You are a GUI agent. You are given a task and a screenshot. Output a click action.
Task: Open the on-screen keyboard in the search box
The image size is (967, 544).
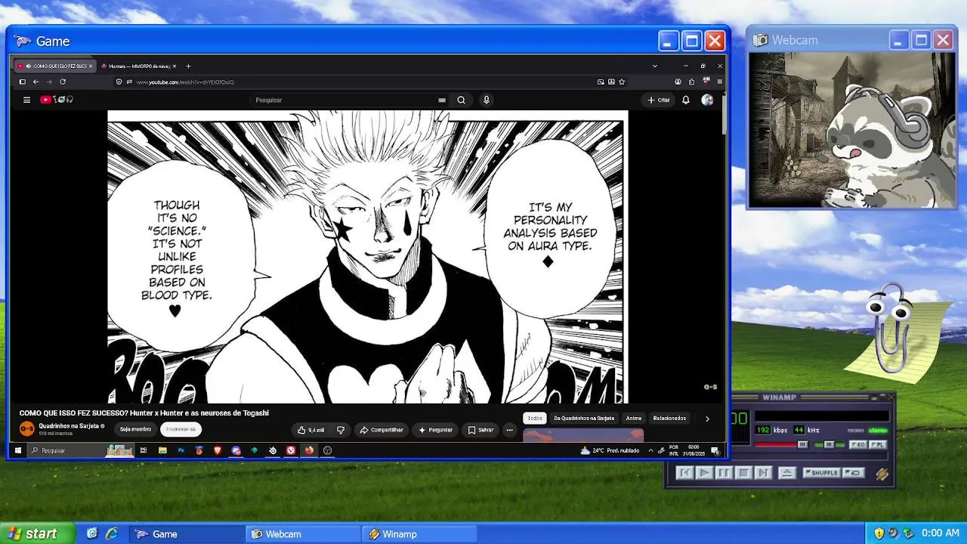(442, 100)
